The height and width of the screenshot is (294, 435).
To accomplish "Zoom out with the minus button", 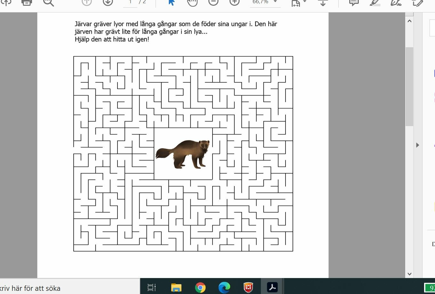I will click(x=213, y=2).
